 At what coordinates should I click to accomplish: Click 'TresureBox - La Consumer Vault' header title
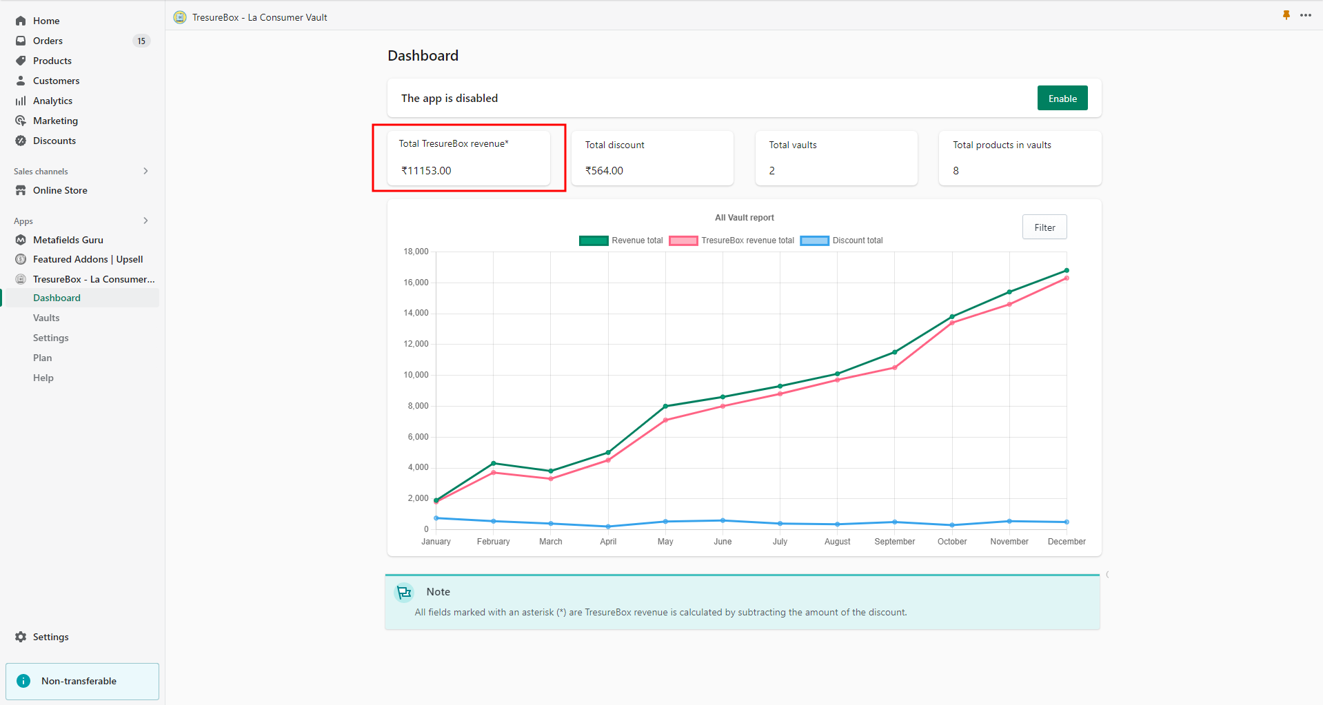(x=260, y=17)
